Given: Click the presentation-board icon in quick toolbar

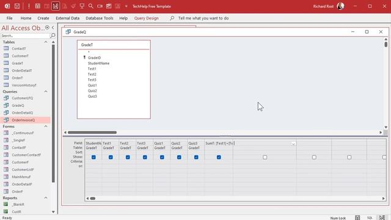Looking at the screenshot, I should (x=82, y=6).
